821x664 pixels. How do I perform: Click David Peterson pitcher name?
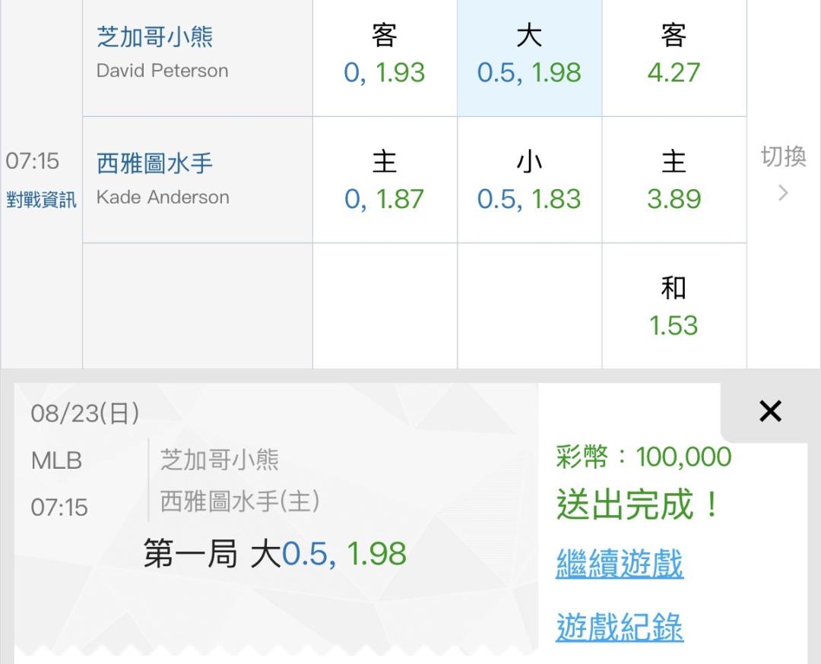click(x=163, y=71)
